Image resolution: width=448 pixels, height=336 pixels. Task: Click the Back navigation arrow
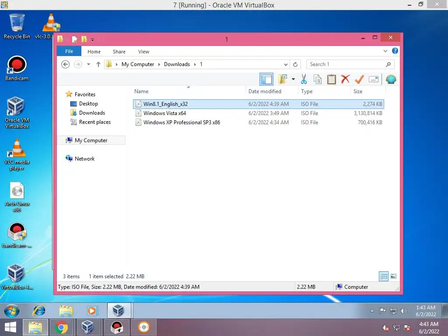pyautogui.click(x=66, y=64)
